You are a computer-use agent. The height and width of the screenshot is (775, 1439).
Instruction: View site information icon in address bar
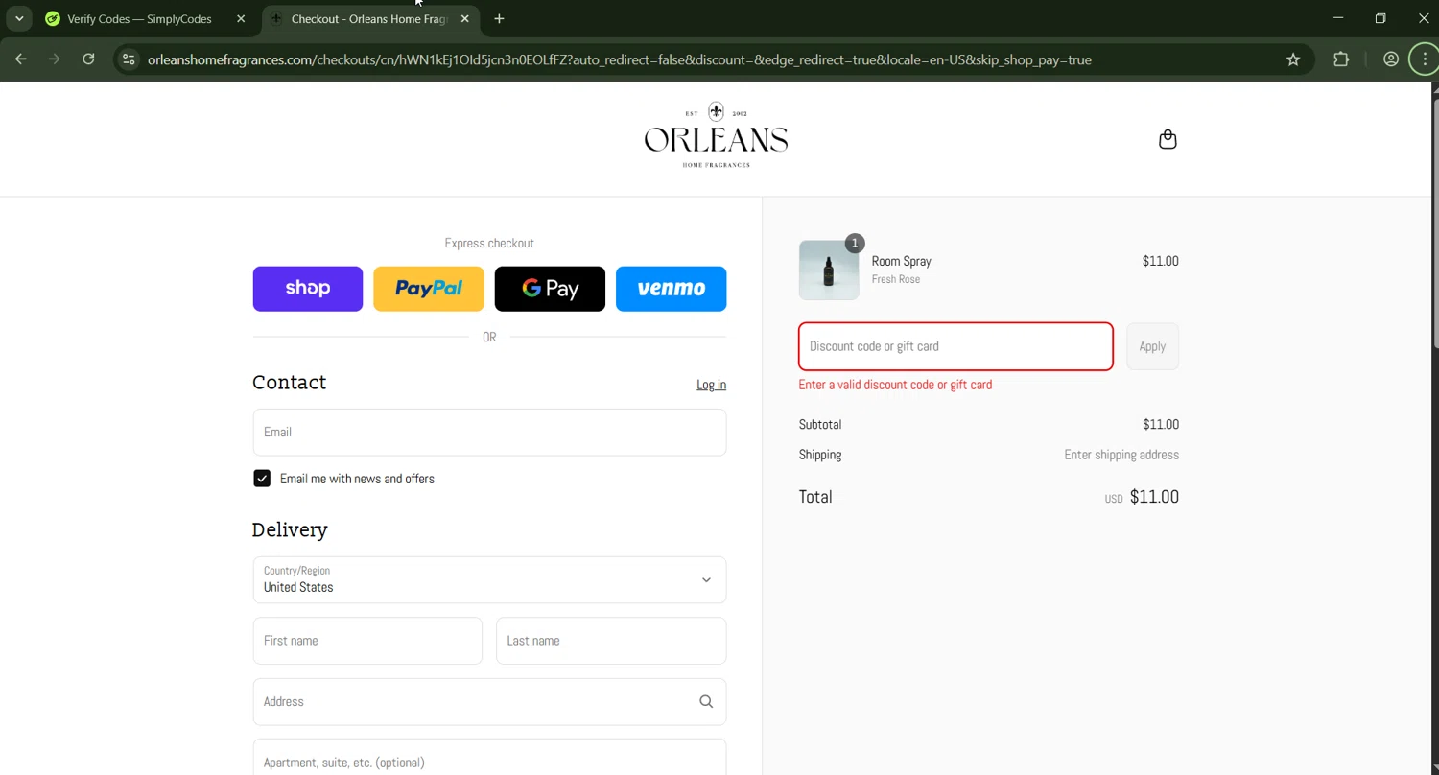[x=129, y=59]
